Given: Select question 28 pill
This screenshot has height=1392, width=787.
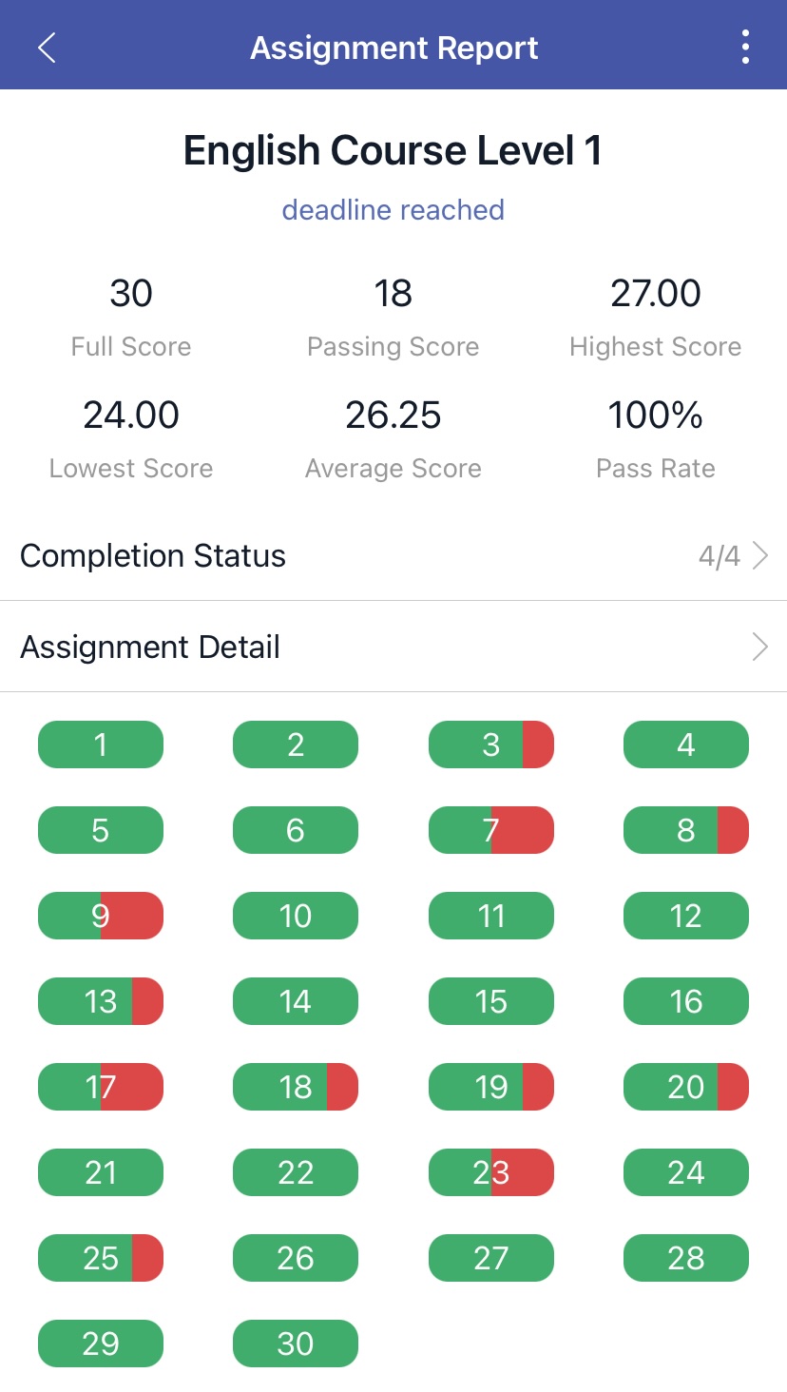Looking at the screenshot, I should coord(686,1258).
